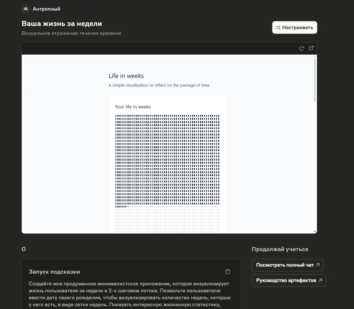Click the arrow icon beside Посмотреть полный чат

coord(318,265)
